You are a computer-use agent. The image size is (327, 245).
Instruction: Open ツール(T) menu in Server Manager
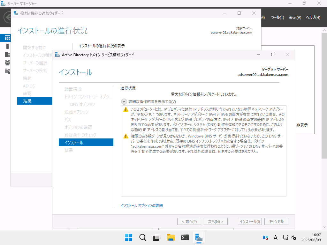tap(278, 18)
